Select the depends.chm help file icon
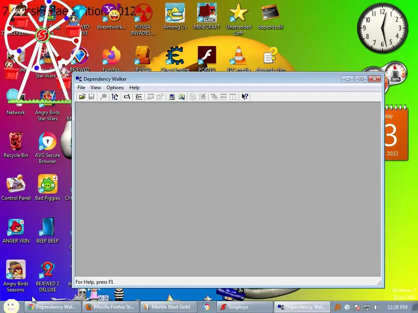 click(270, 59)
